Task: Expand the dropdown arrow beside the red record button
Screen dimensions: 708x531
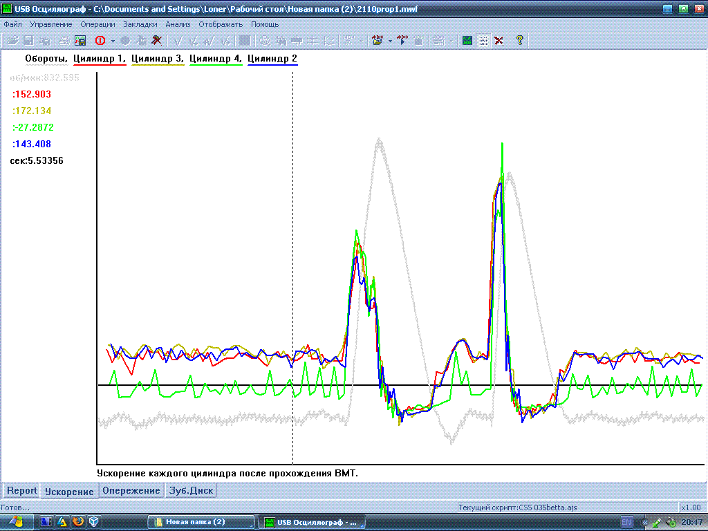Action: pyautogui.click(x=112, y=41)
